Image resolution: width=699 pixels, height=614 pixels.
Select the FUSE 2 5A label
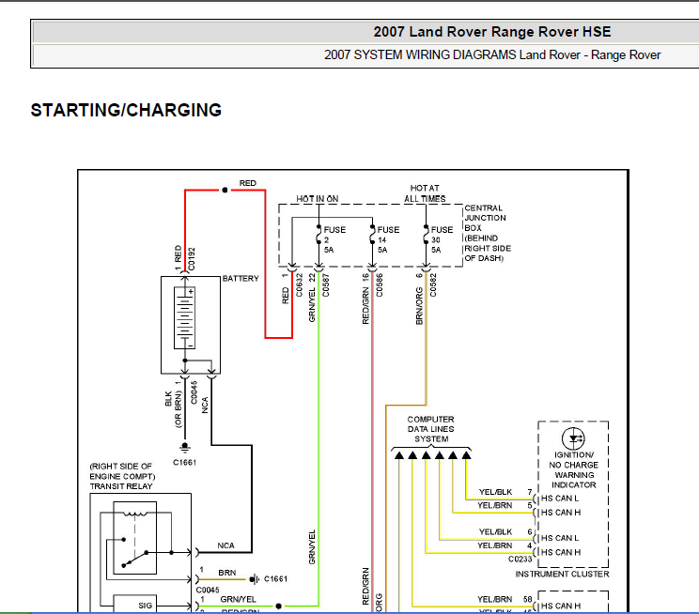(x=334, y=239)
